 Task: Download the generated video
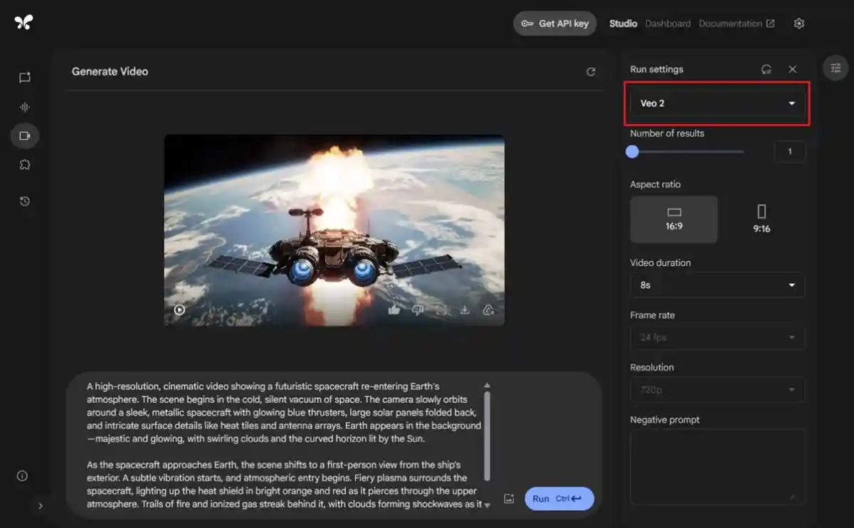coord(465,310)
